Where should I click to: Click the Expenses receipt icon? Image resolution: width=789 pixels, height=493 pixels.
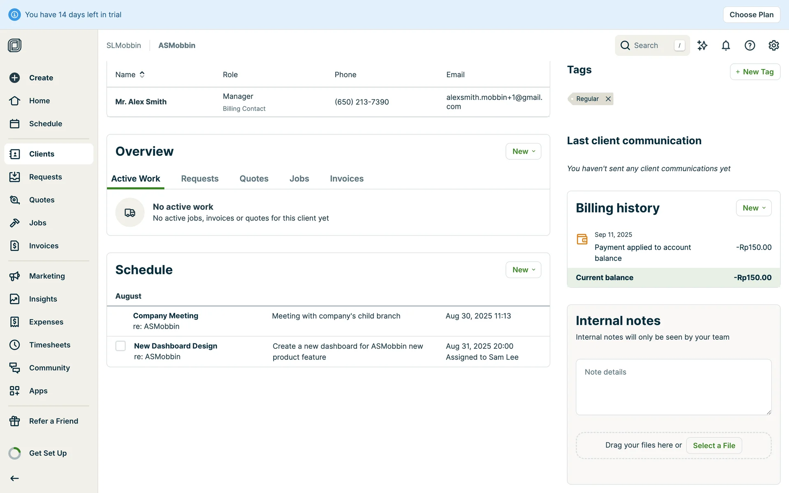[x=15, y=322]
